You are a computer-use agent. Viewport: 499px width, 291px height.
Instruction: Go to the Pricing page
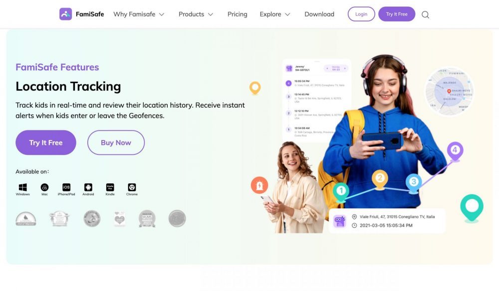click(237, 14)
